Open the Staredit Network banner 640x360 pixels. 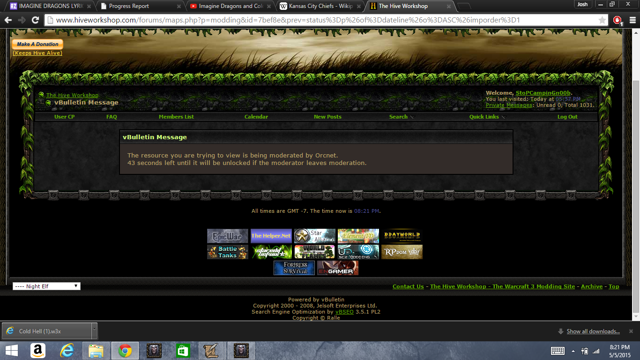click(x=271, y=252)
